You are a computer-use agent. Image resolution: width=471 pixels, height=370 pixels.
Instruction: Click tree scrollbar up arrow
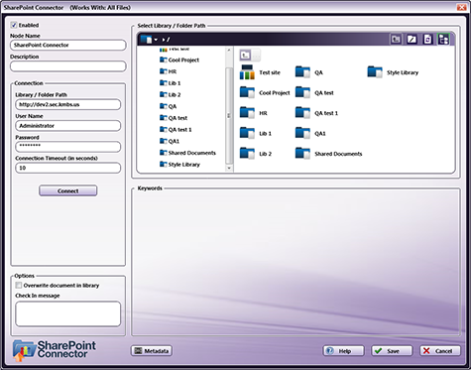pyautogui.click(x=229, y=50)
